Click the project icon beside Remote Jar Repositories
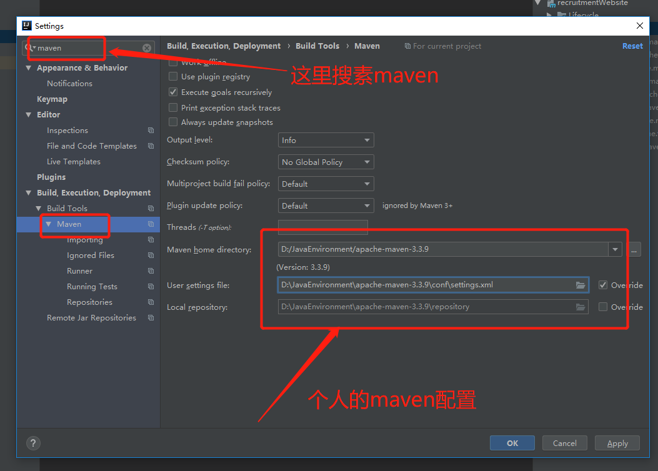The image size is (658, 471). pyautogui.click(x=151, y=317)
